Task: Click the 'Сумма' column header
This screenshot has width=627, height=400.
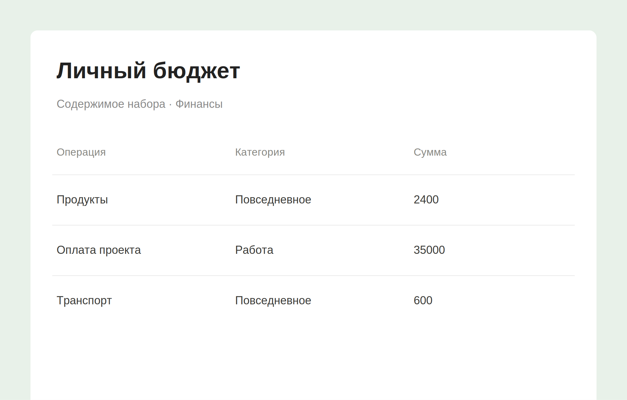Action: click(x=430, y=152)
